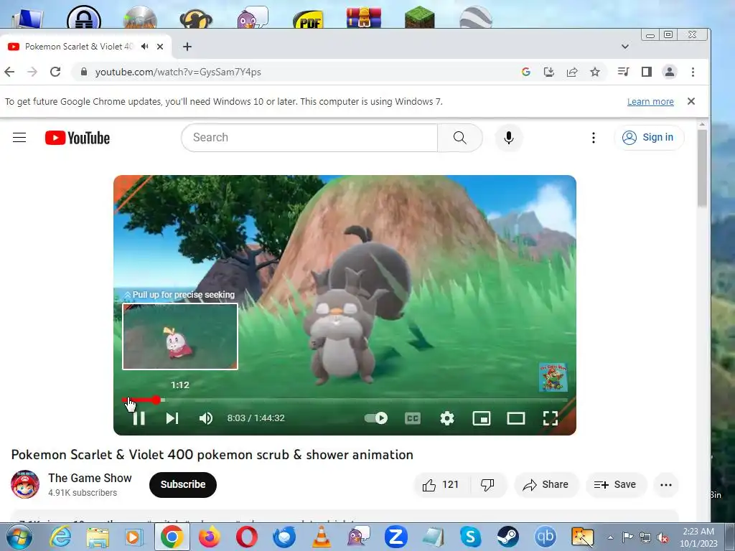This screenshot has height=551, width=735.
Task: Click the seek preview thumbnail
Action: tap(180, 336)
